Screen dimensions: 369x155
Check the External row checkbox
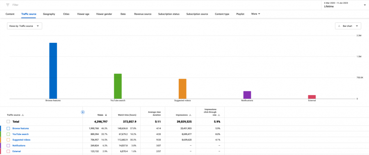tap(8, 151)
